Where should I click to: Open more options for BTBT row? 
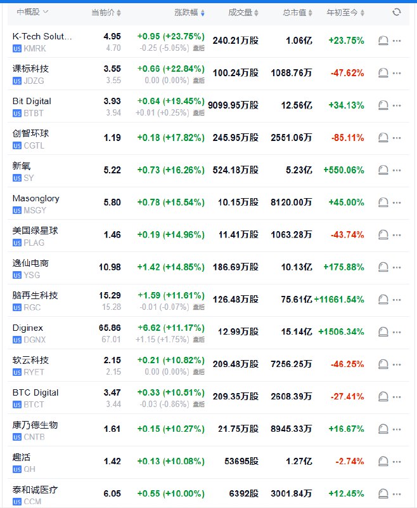point(397,105)
